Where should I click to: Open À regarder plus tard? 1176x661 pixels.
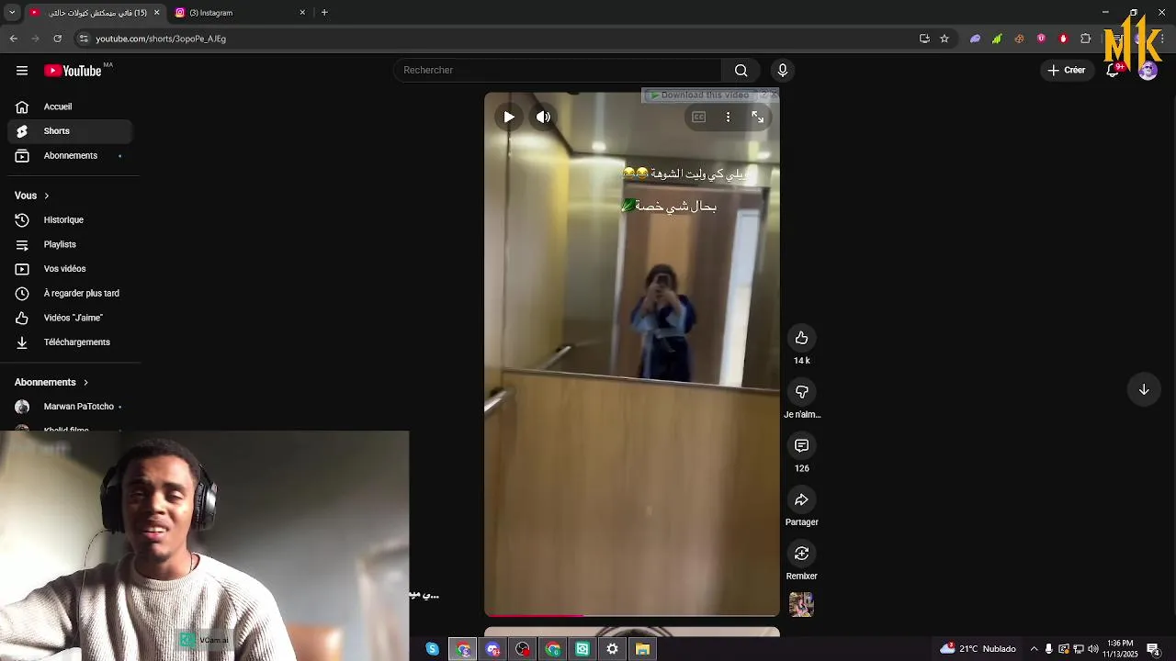pyautogui.click(x=70, y=294)
